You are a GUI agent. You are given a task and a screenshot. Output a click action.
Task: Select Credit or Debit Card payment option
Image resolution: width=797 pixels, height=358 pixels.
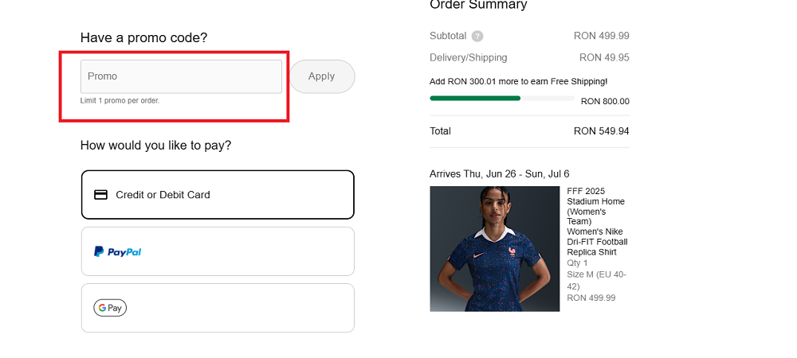pos(218,195)
